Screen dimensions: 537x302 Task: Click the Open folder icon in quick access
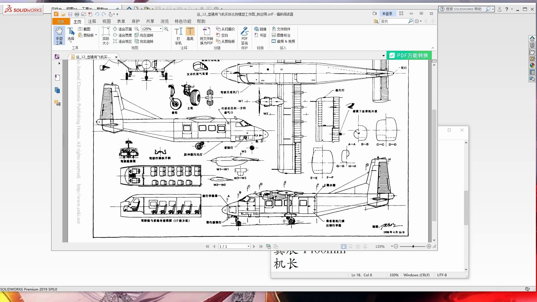[x=63, y=14]
